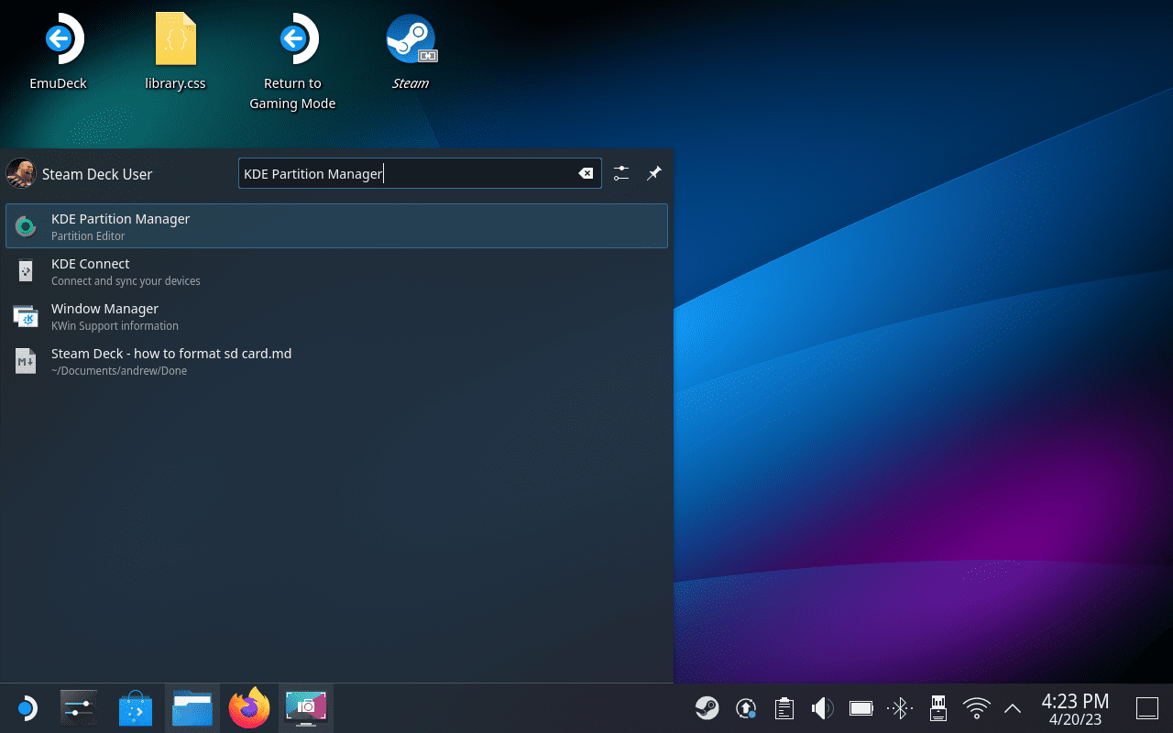Launch the KDE Partition Manager result

pos(336,226)
